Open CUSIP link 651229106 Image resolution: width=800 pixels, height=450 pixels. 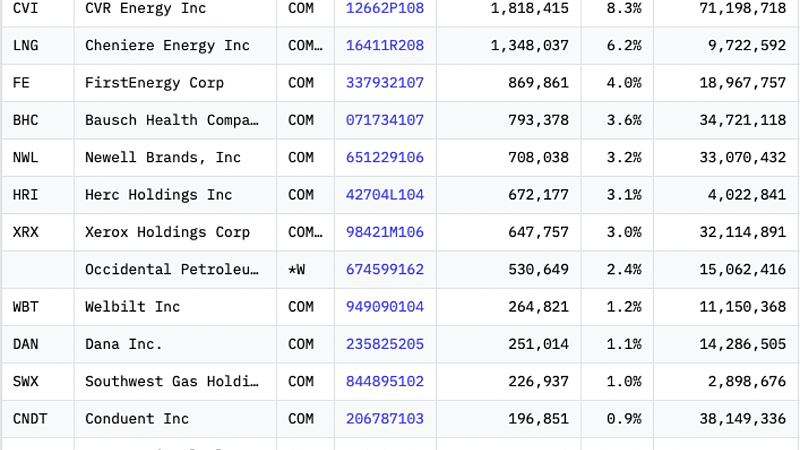click(x=385, y=157)
